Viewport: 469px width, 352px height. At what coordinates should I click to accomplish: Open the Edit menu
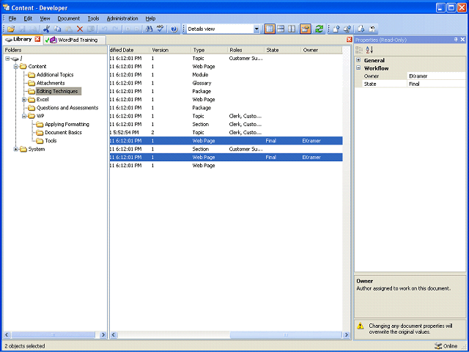click(28, 18)
